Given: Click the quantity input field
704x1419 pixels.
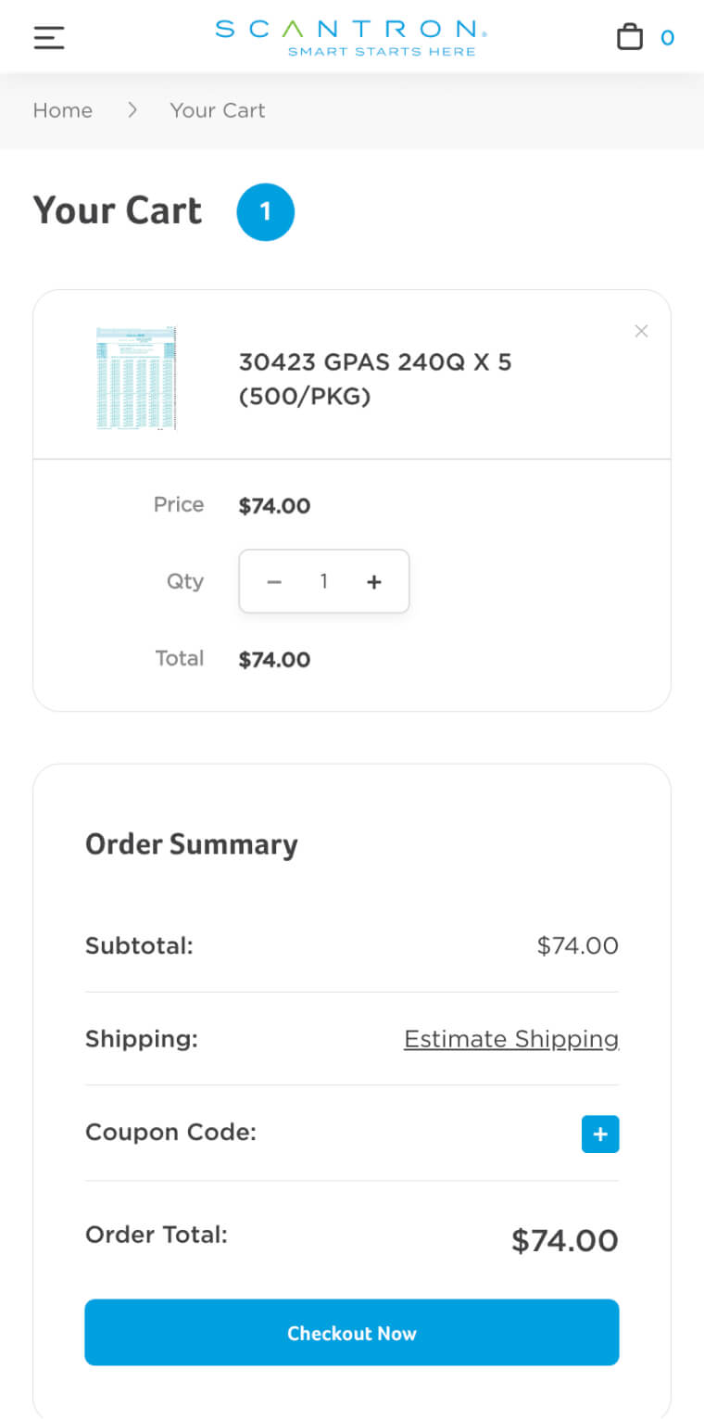Looking at the screenshot, I should pyautogui.click(x=324, y=582).
